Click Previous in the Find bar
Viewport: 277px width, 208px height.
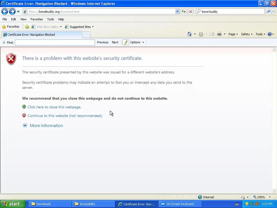[x=103, y=42]
